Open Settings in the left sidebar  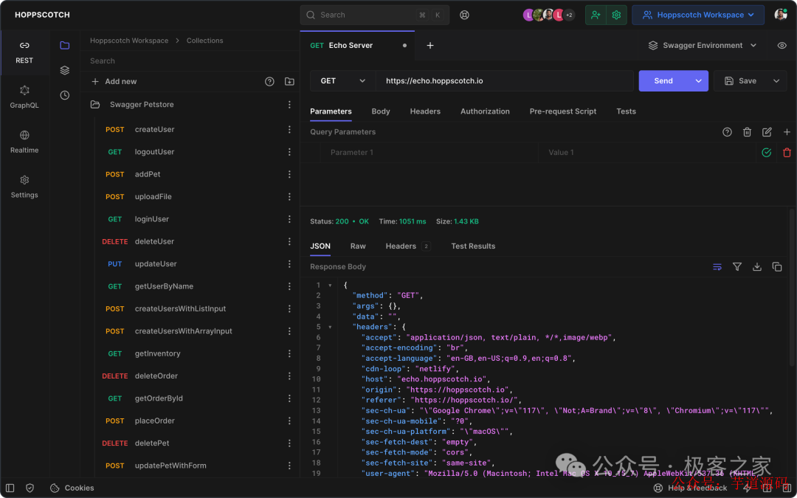[24, 187]
